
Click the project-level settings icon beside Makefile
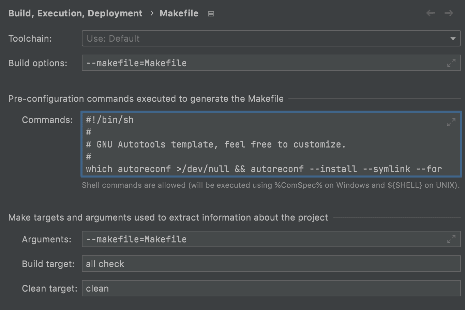click(211, 14)
